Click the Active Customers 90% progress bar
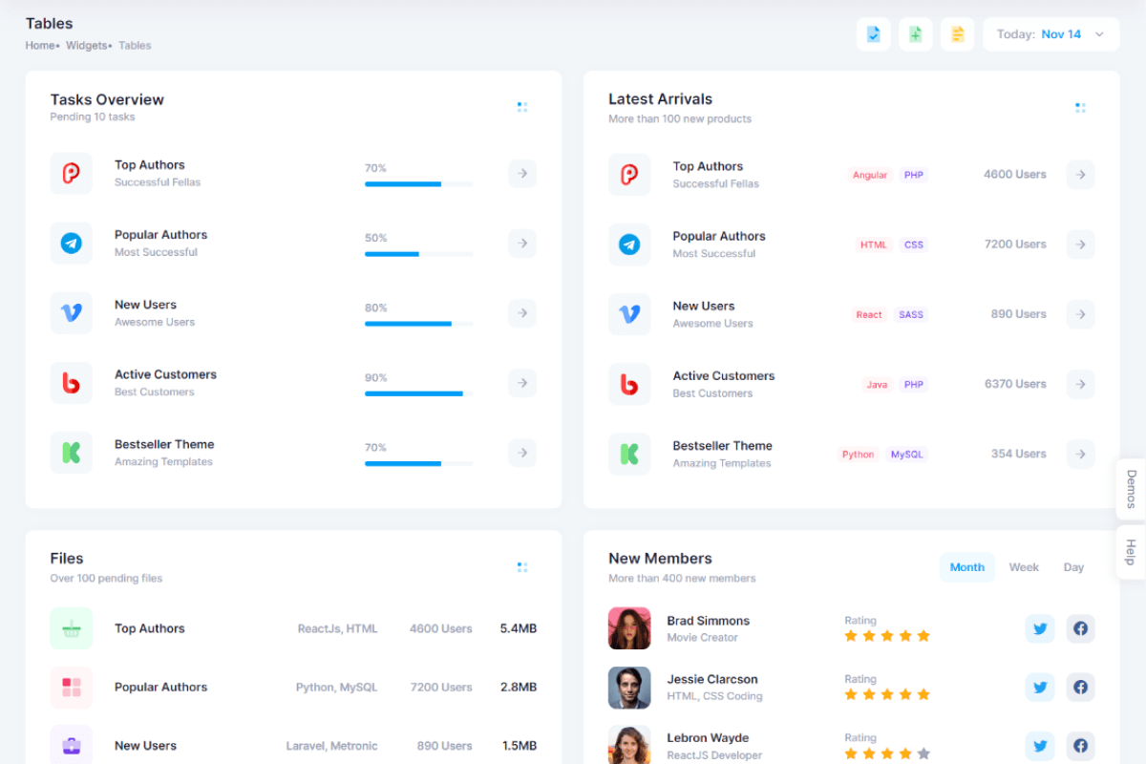Viewport: 1146px width, 764px height. coord(418,393)
